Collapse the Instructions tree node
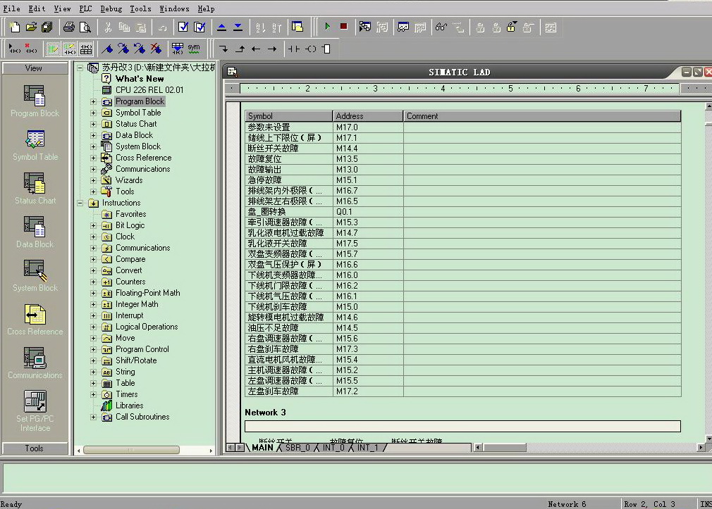This screenshot has height=509, width=712. click(x=80, y=203)
